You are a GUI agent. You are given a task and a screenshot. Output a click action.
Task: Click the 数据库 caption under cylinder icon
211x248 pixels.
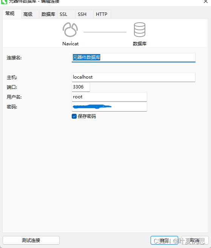pyautogui.click(x=140, y=43)
